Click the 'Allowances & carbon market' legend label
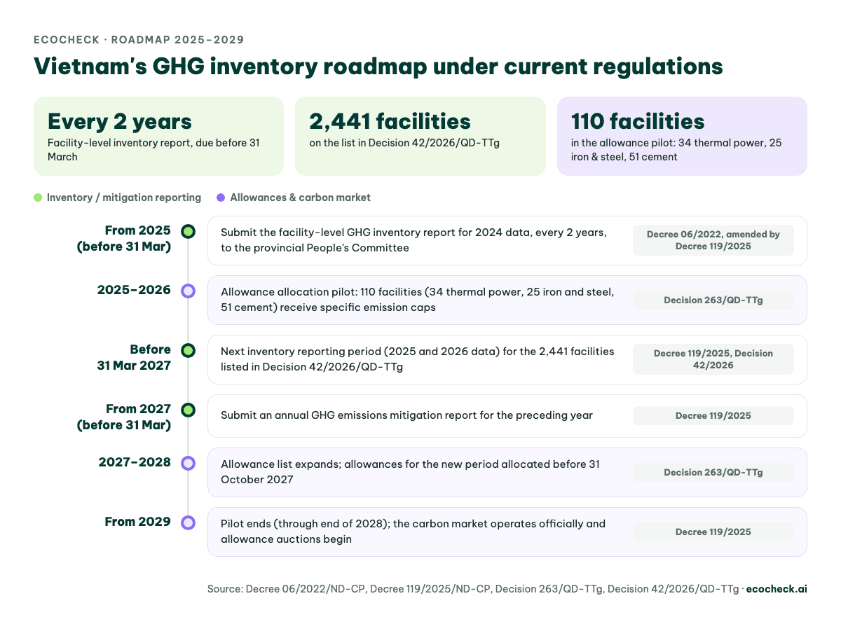The image size is (841, 617). [300, 197]
